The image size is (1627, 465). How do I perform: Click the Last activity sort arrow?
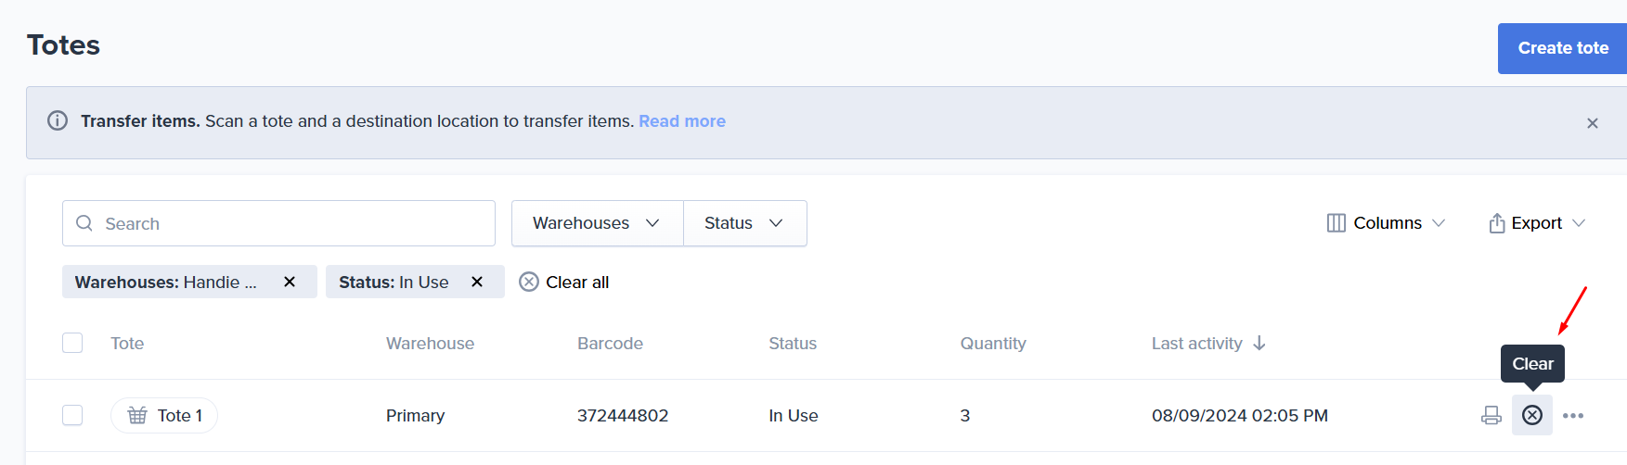point(1259,343)
